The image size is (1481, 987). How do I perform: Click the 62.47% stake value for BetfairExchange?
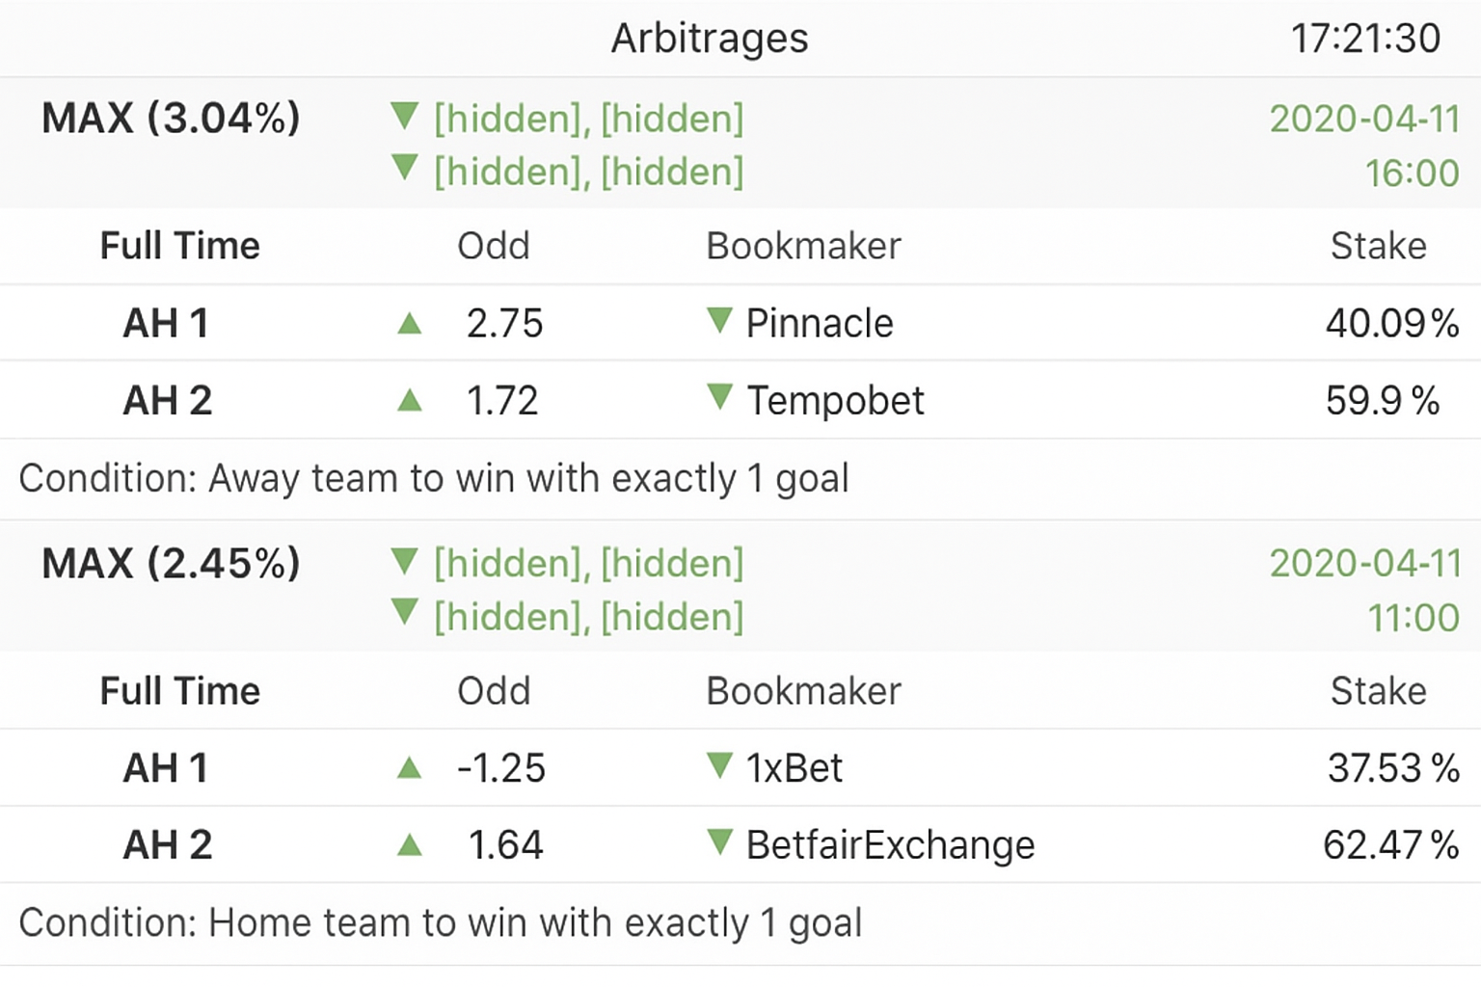(x=1389, y=845)
